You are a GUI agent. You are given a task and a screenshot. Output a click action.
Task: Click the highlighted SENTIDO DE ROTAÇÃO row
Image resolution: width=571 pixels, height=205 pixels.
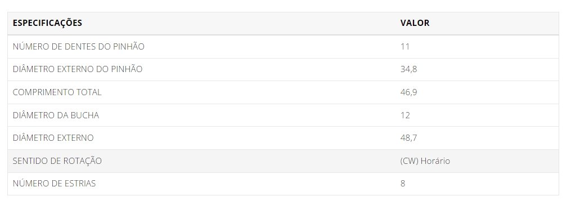pyautogui.click(x=283, y=161)
